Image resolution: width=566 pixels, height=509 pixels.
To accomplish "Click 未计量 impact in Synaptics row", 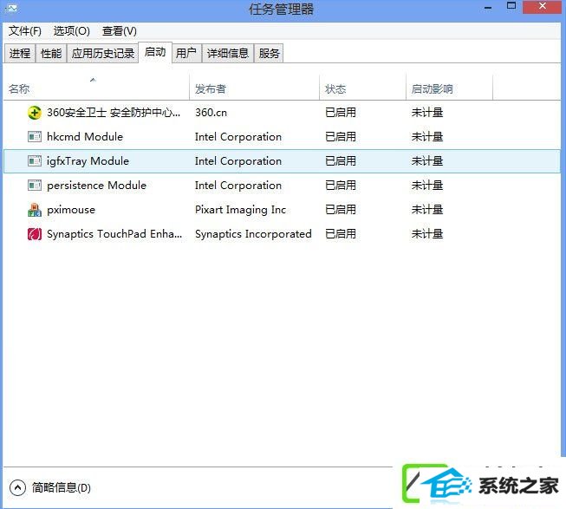I will point(427,234).
